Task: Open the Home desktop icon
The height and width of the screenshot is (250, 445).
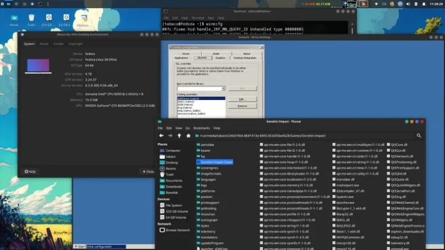Action: tap(14, 20)
